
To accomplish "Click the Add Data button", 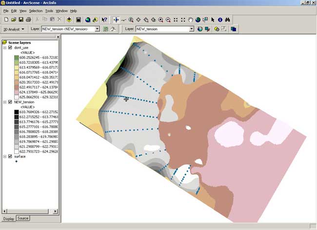I will tap(69, 19).
